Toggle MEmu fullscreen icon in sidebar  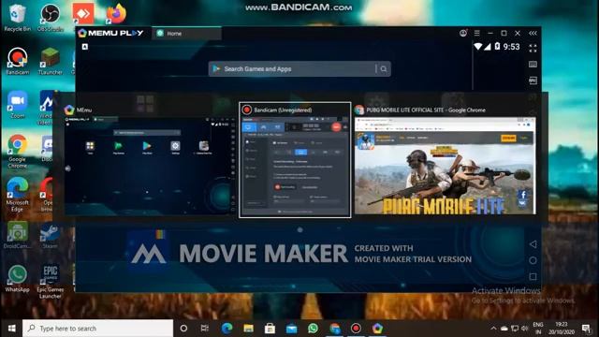pyautogui.click(x=533, y=48)
